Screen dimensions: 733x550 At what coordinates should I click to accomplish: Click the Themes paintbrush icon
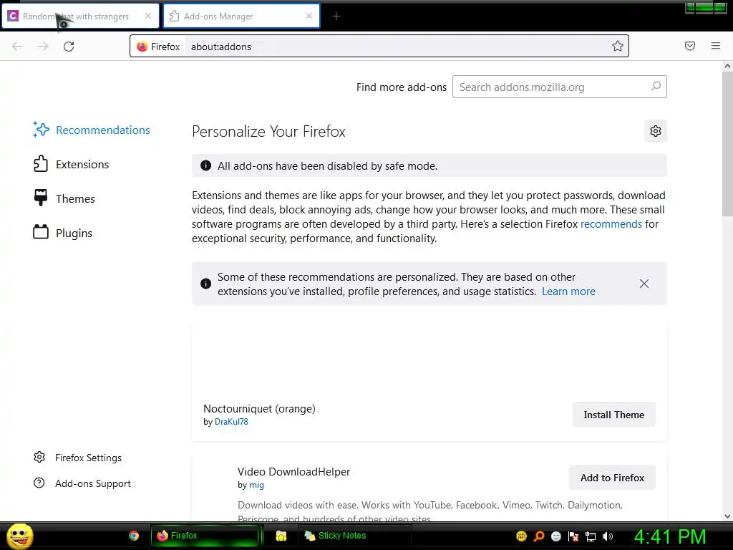[41, 198]
